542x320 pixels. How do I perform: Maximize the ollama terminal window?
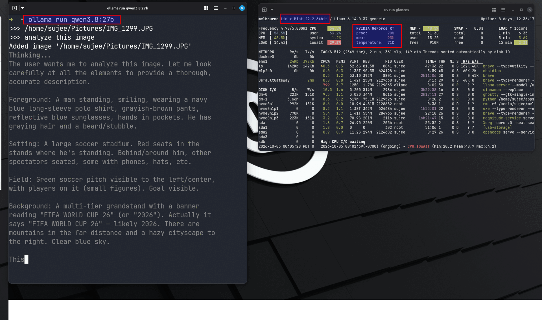click(x=234, y=8)
